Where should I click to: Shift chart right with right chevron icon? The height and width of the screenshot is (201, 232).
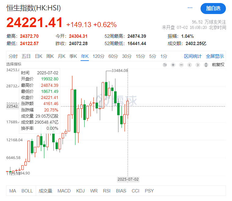coord(198,65)
